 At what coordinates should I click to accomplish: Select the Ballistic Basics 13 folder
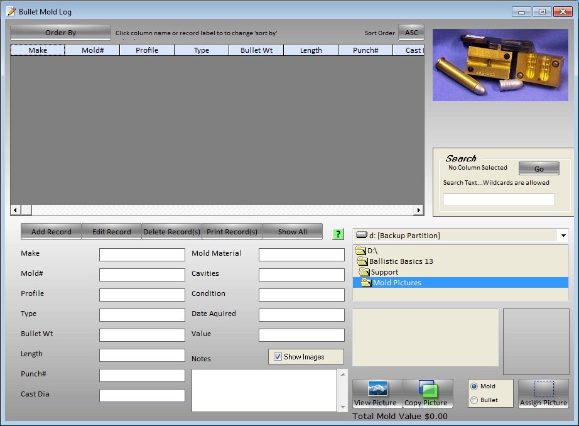pos(401,261)
